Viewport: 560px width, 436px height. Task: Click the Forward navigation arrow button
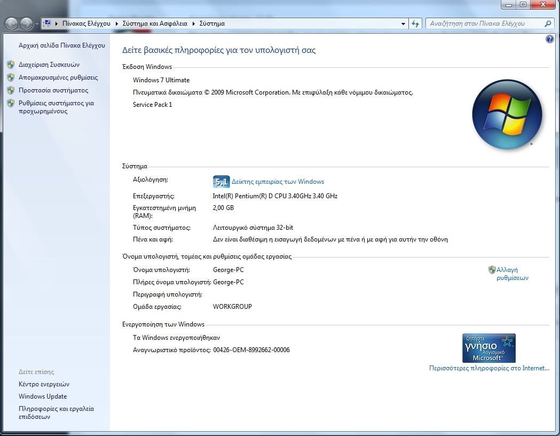(x=26, y=24)
